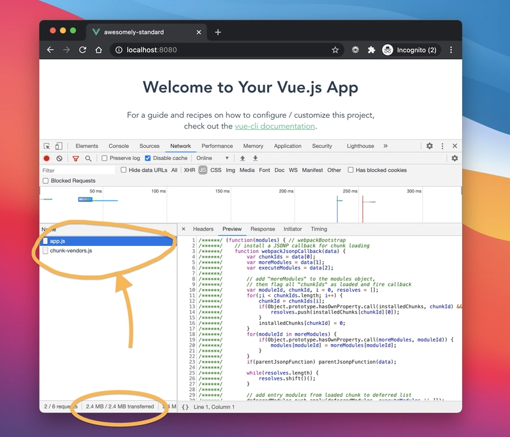The height and width of the screenshot is (437, 510).
Task: Focus the network Filter text field
Action: point(78,170)
